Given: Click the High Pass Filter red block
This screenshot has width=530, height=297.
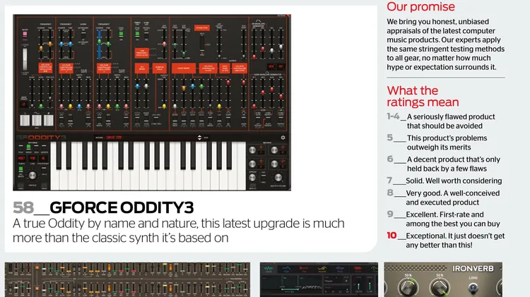Looking at the screenshot, I should point(225,68).
